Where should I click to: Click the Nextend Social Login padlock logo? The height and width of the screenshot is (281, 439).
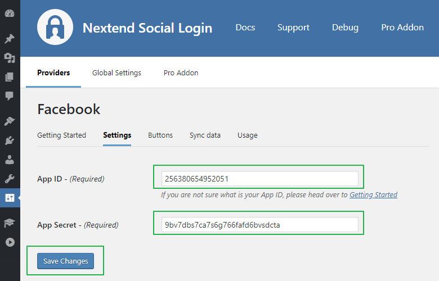pos(56,27)
